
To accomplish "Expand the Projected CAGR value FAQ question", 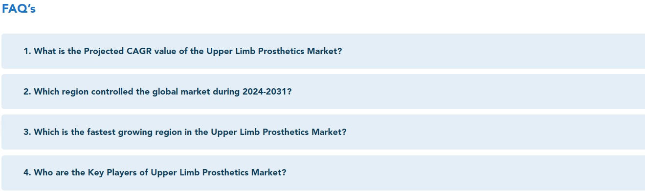I will [x=323, y=51].
